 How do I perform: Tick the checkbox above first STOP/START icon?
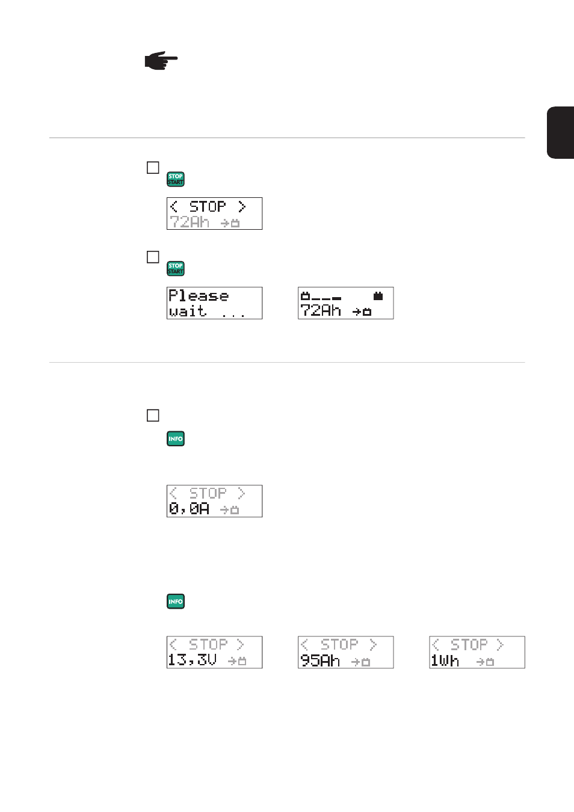point(153,168)
